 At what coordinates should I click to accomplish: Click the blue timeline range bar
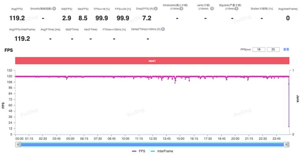(152, 144)
